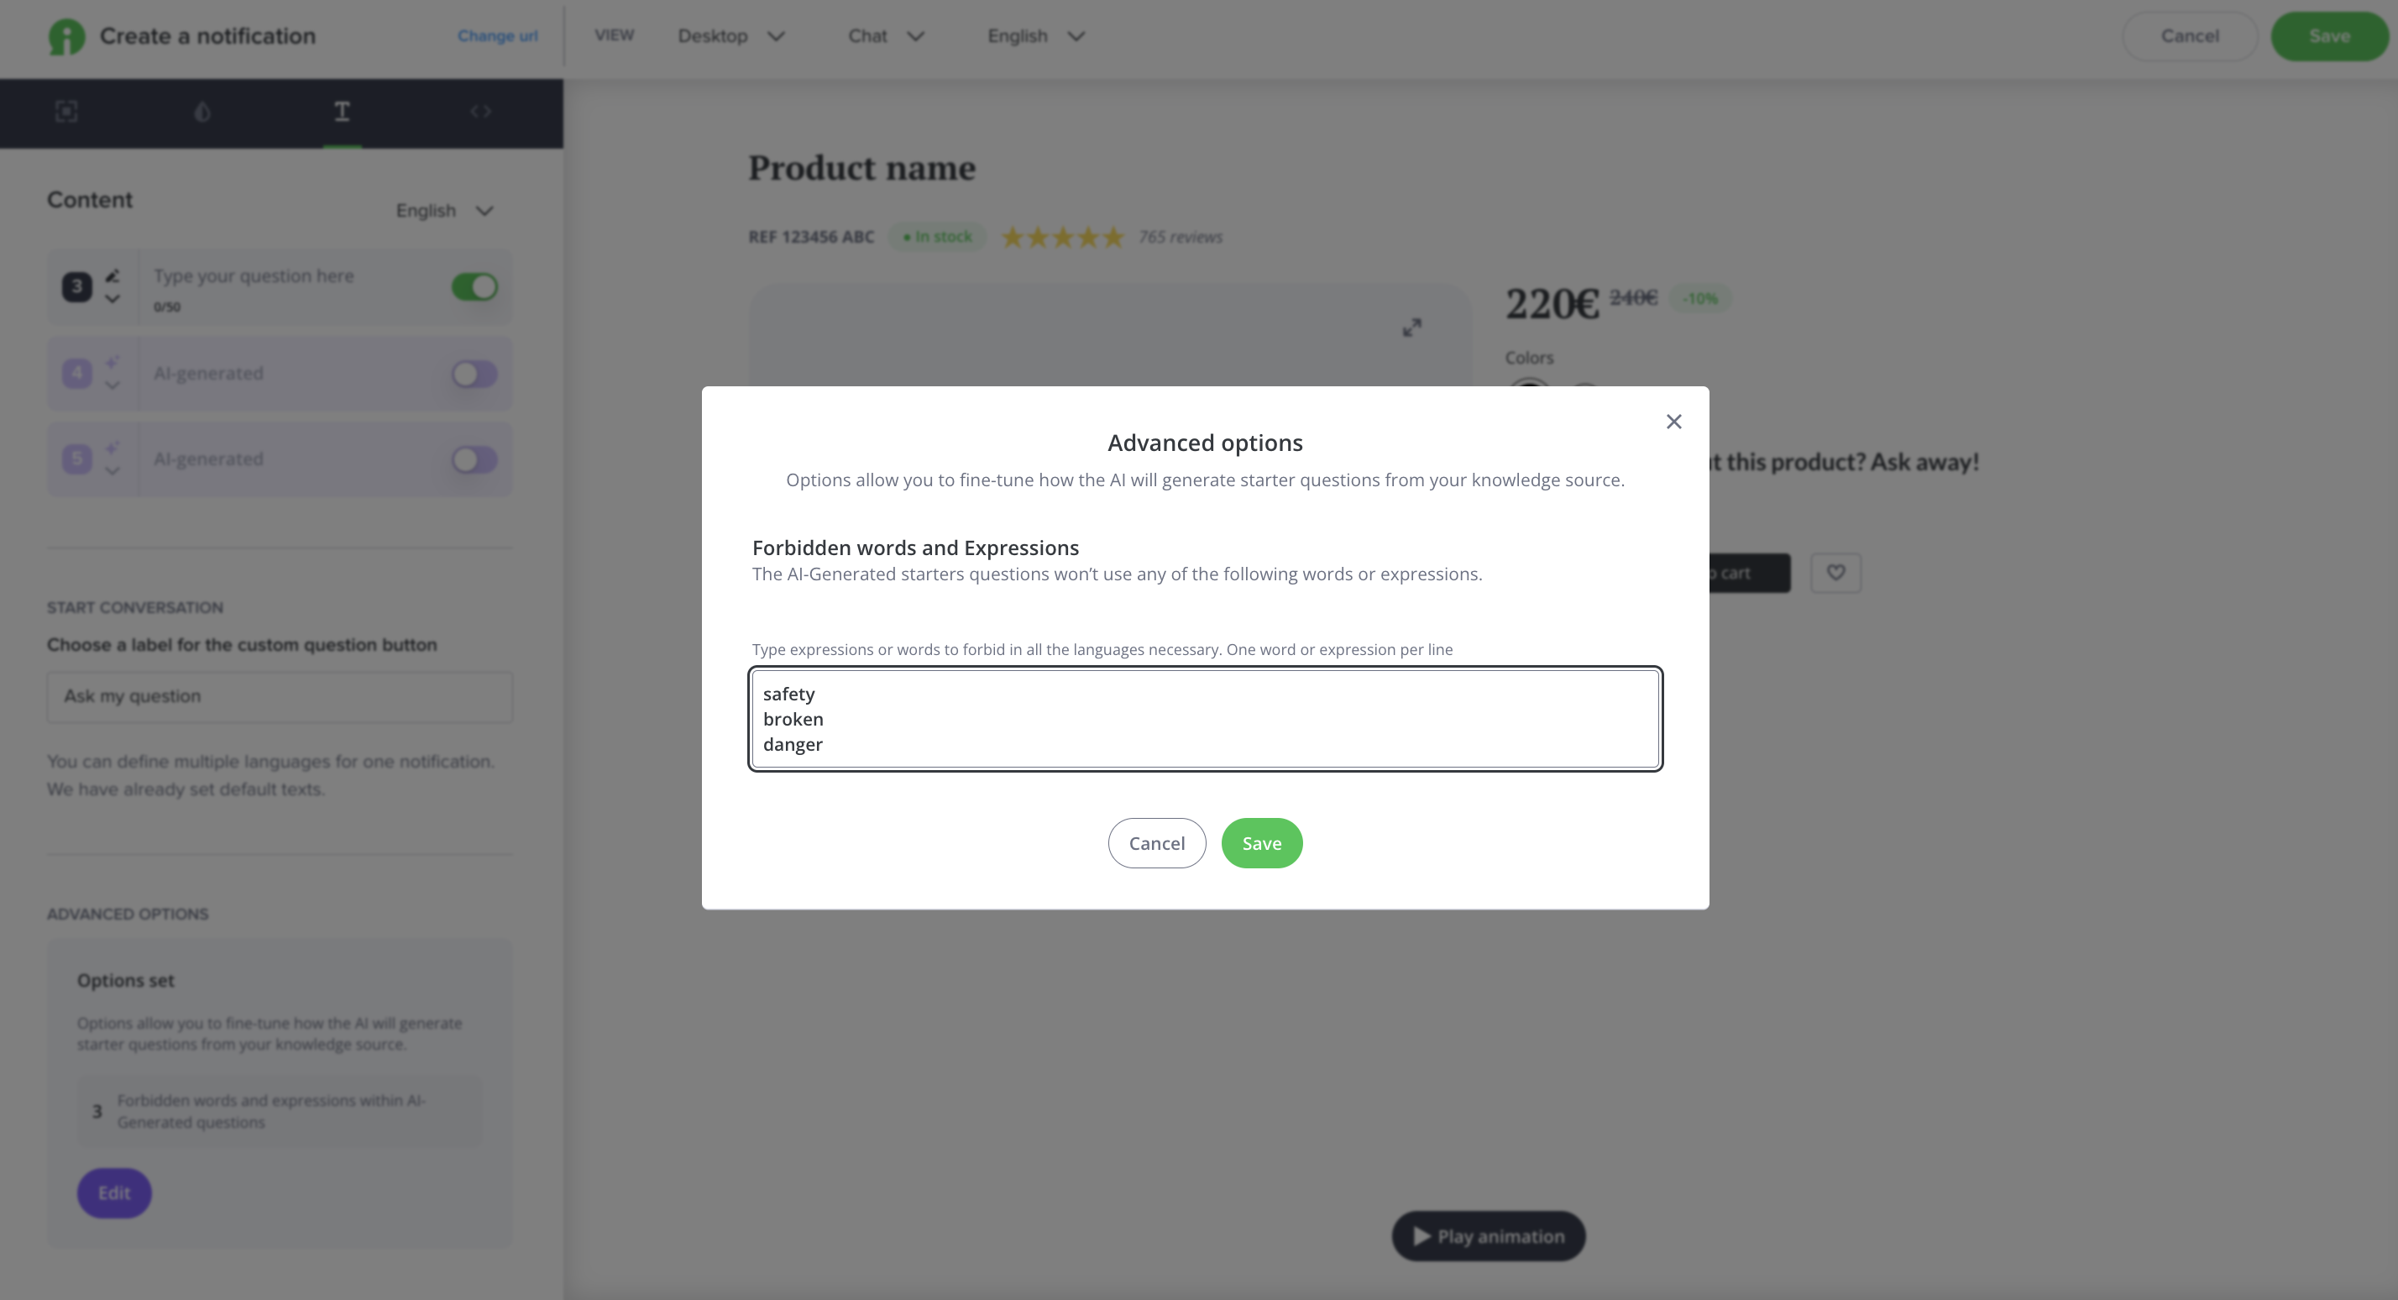Open the layout tab icon in sidebar
Screen dimensions: 2398x1300
66,112
